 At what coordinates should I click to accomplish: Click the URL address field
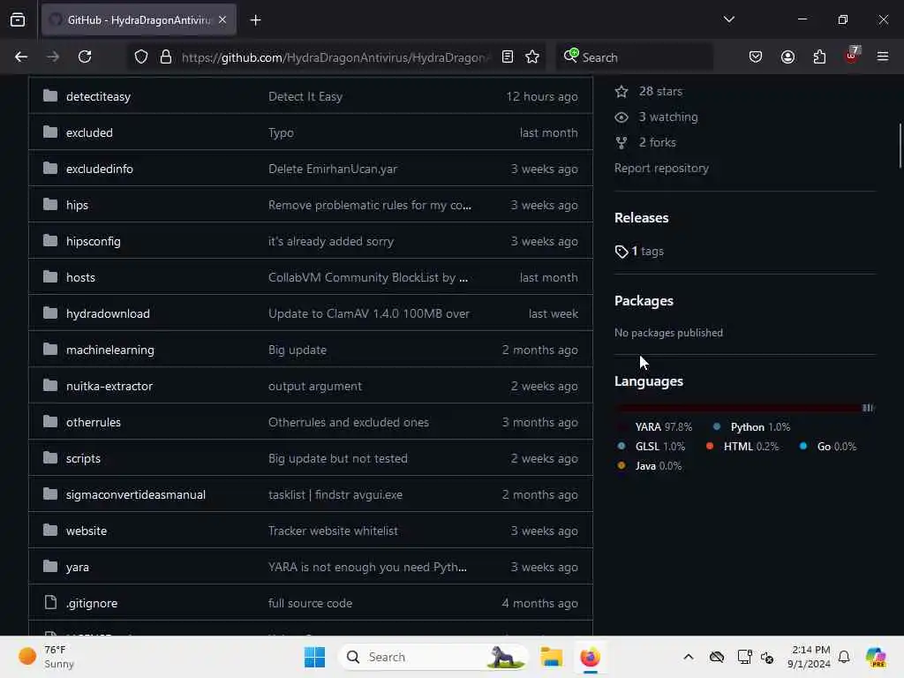coord(335,57)
